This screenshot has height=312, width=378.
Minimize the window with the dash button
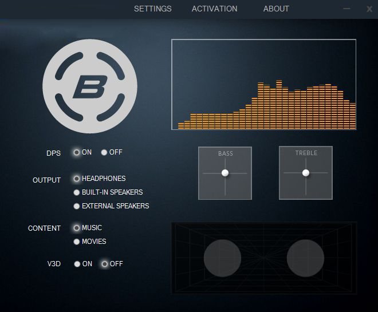tap(346, 9)
